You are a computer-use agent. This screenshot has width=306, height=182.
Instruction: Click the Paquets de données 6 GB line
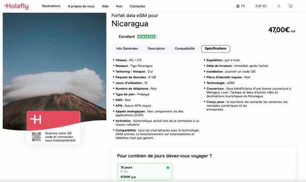click(135, 77)
